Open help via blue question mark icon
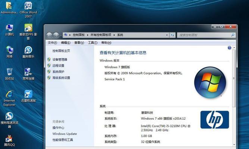 (x=229, y=48)
